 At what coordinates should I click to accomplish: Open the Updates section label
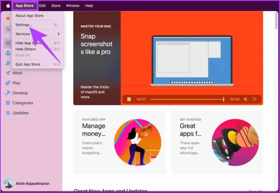20,113
